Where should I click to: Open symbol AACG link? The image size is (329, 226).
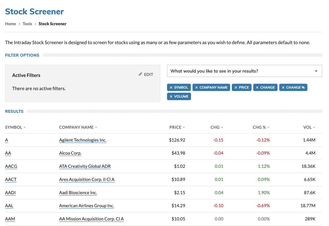click(11, 166)
